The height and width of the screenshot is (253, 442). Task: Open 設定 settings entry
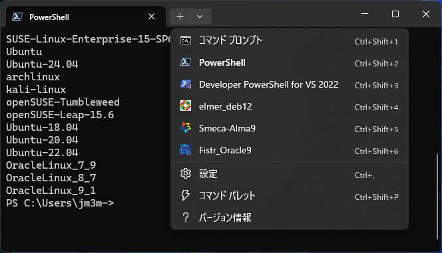coord(289,174)
